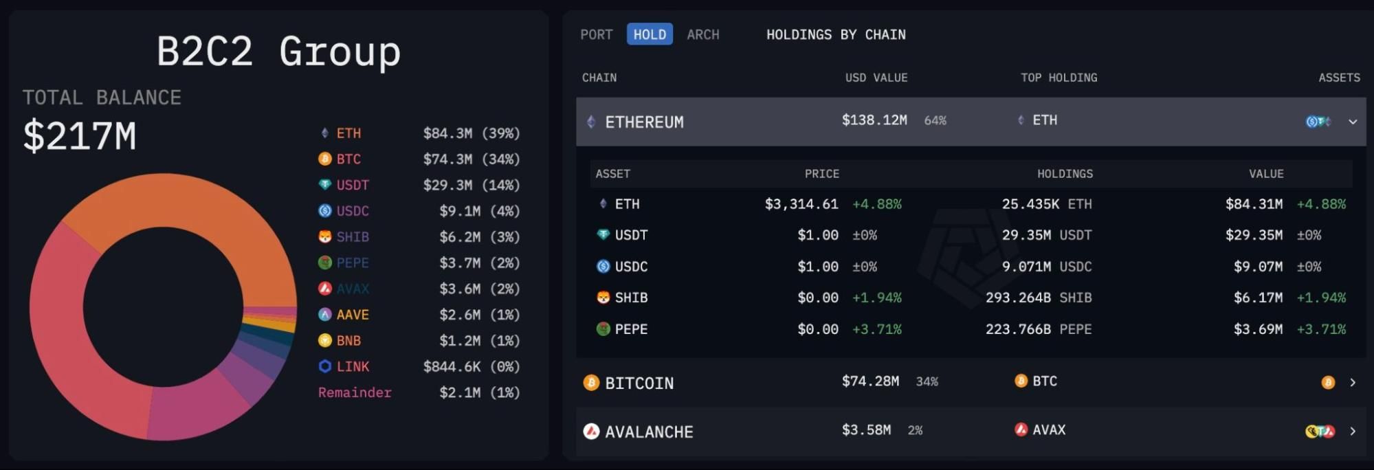The width and height of the screenshot is (1374, 470).
Task: Click the PEPE icon in asset table
Action: coord(603,329)
